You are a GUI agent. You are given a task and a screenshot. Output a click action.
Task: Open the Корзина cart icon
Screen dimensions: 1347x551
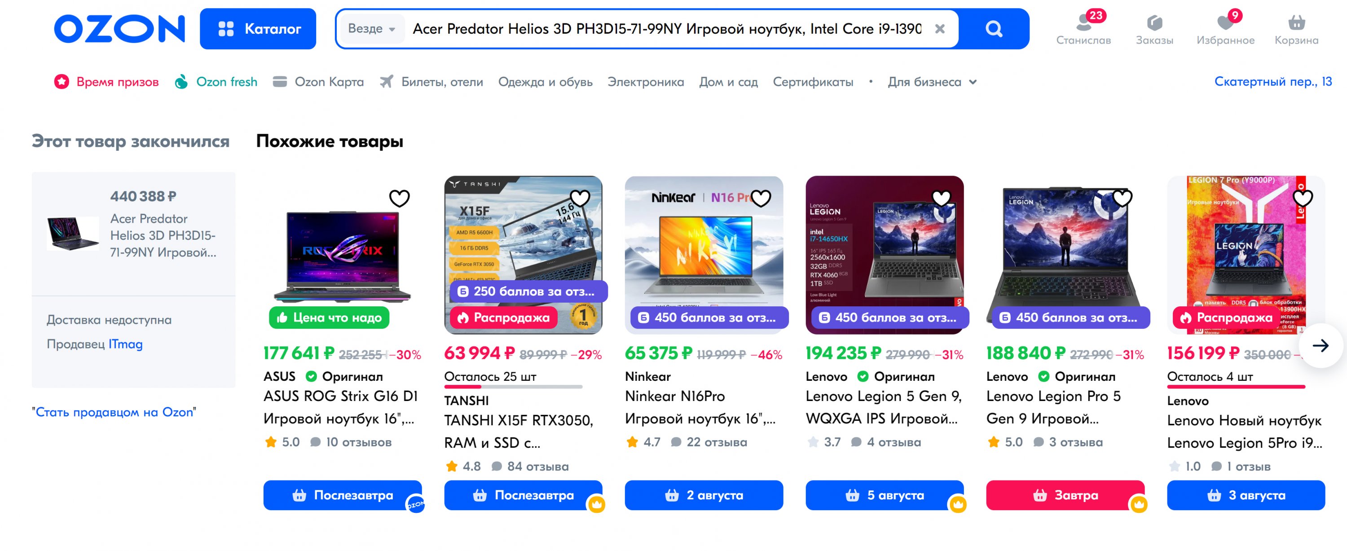point(1296,29)
